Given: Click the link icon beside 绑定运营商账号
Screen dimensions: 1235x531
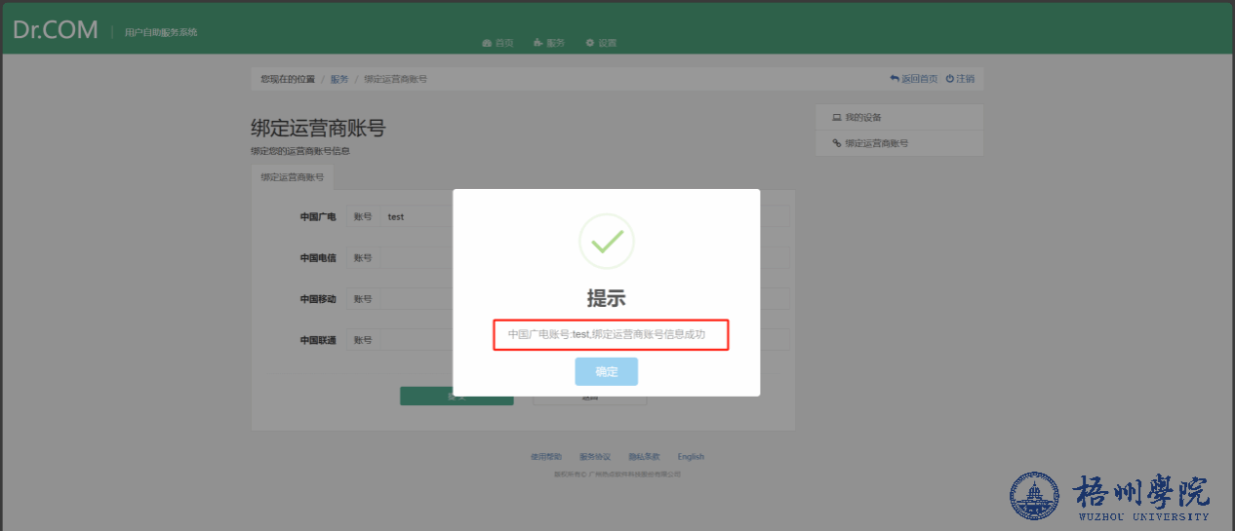Looking at the screenshot, I should point(836,143).
